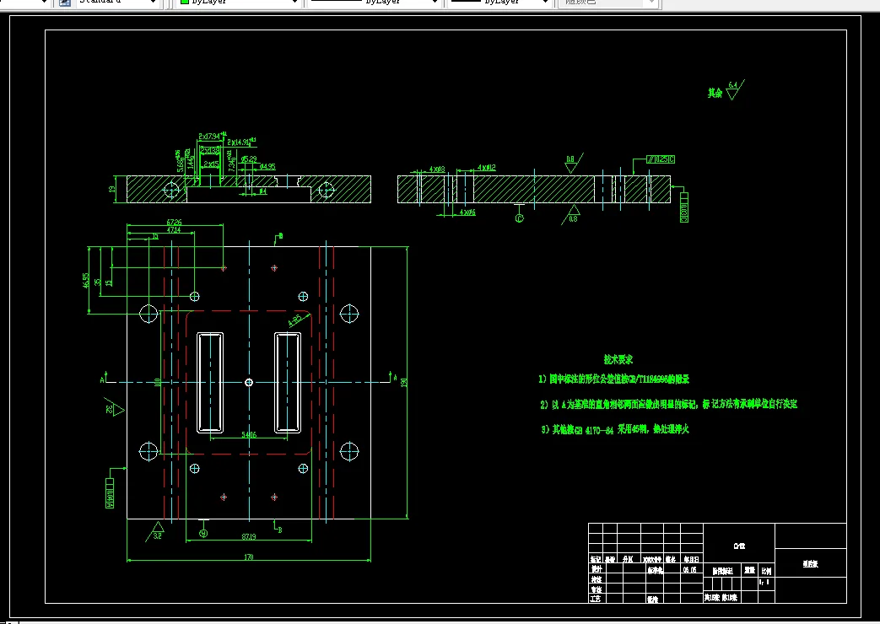Select the upper 0.8 roughness symbol
Viewport: 880px width, 624px height.
pos(572,163)
